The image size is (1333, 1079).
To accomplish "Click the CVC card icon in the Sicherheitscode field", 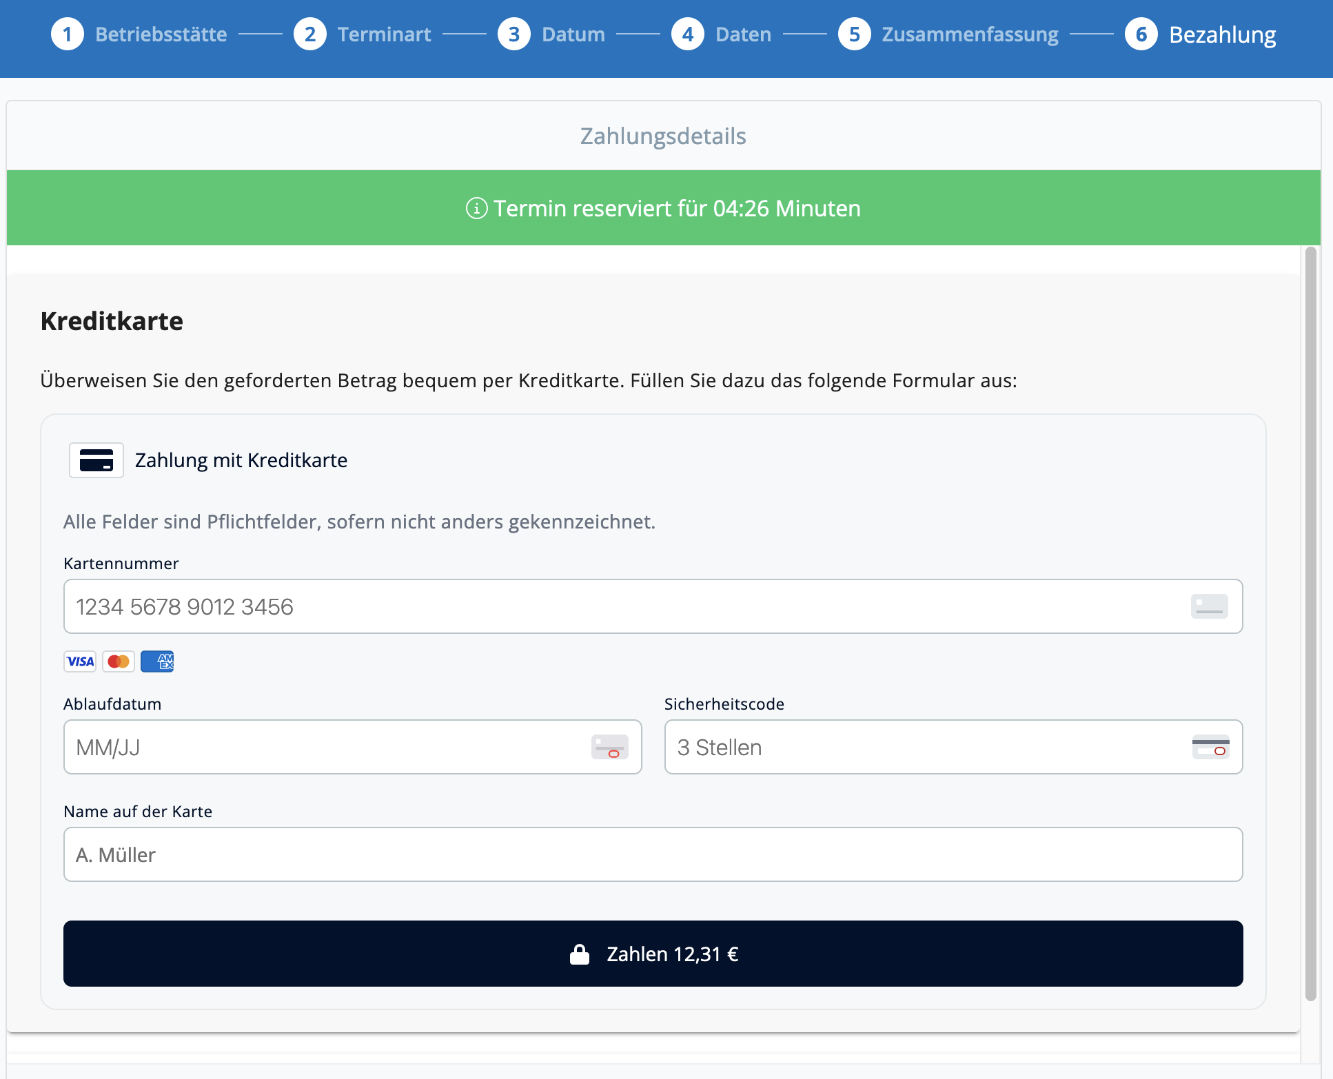I will (x=1210, y=748).
